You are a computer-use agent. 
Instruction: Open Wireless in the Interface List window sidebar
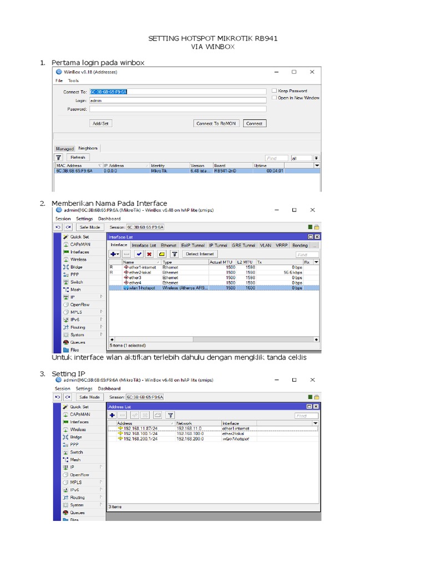[78, 260]
